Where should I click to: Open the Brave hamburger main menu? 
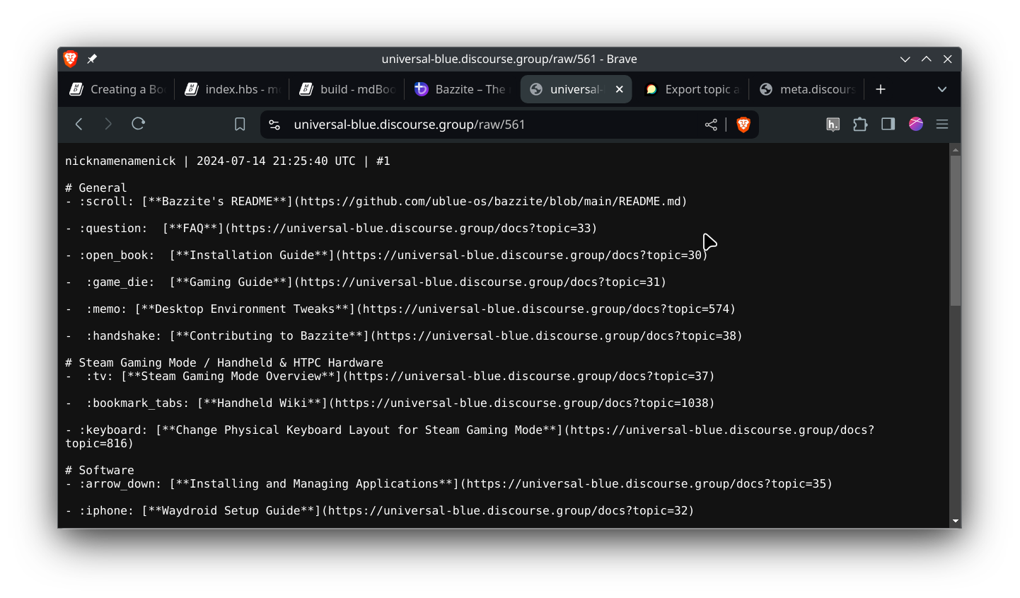click(x=942, y=124)
